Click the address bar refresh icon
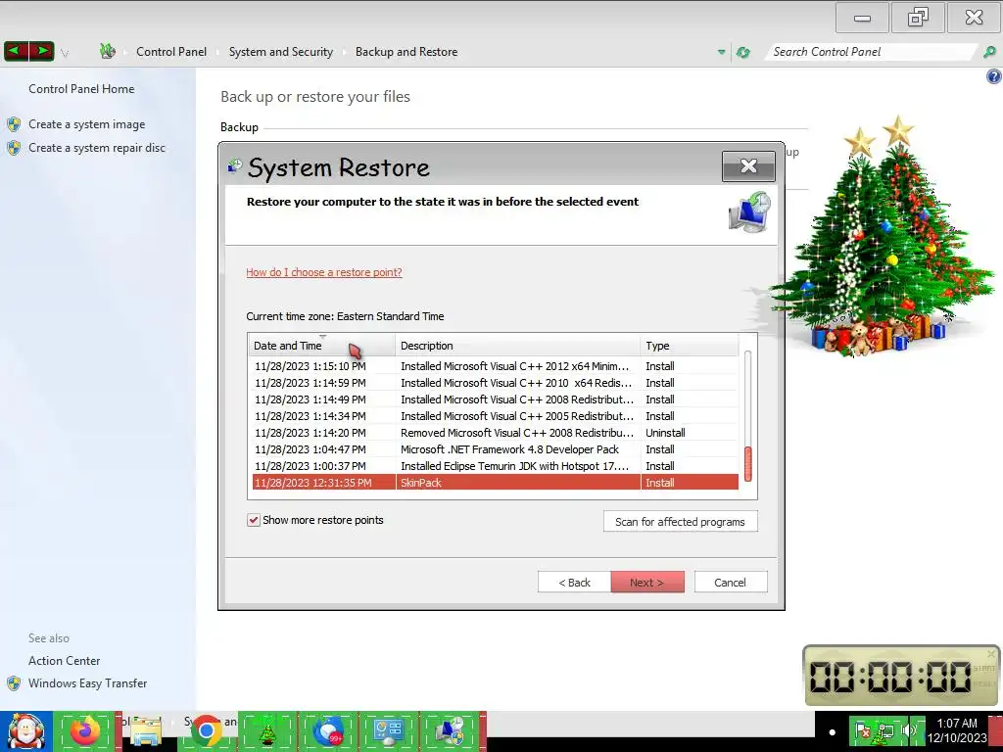This screenshot has width=1003, height=752. coord(742,53)
